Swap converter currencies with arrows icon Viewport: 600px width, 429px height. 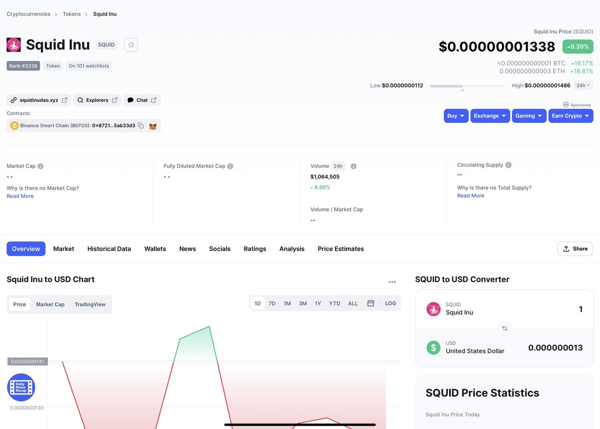(504, 328)
